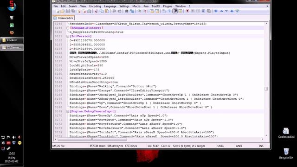Image resolution: width=297 pixels, height=167 pixels.
Task: Click the horizontal scroll-right arrow
Action: (x=262, y=139)
